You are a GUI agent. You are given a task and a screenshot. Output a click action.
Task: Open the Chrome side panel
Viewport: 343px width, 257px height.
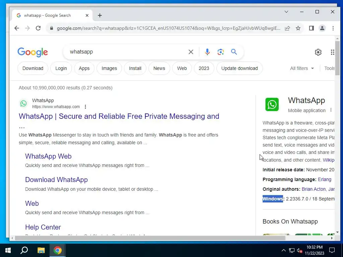pyautogui.click(x=312, y=28)
